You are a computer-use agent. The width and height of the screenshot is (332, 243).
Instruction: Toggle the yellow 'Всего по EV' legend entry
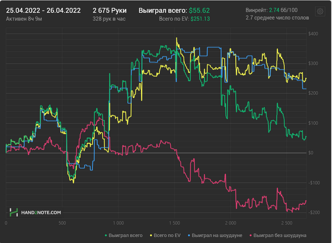pyautogui.click(x=165, y=235)
